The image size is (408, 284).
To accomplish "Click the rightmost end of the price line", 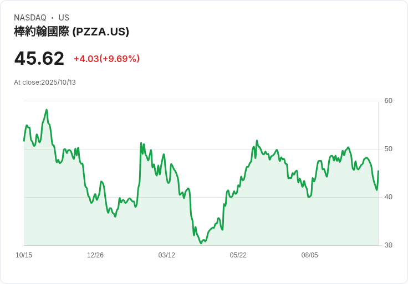I will [x=378, y=171].
